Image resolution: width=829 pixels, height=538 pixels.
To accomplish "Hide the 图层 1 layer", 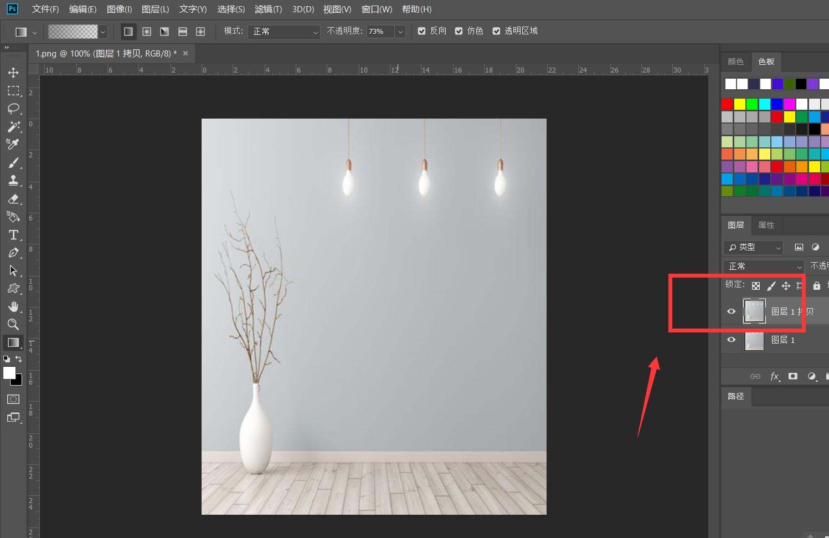I will point(731,340).
